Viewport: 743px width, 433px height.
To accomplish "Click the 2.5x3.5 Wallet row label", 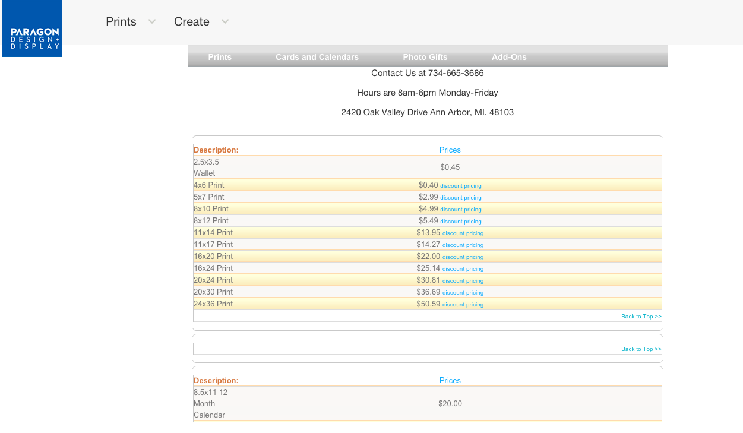I will [206, 167].
